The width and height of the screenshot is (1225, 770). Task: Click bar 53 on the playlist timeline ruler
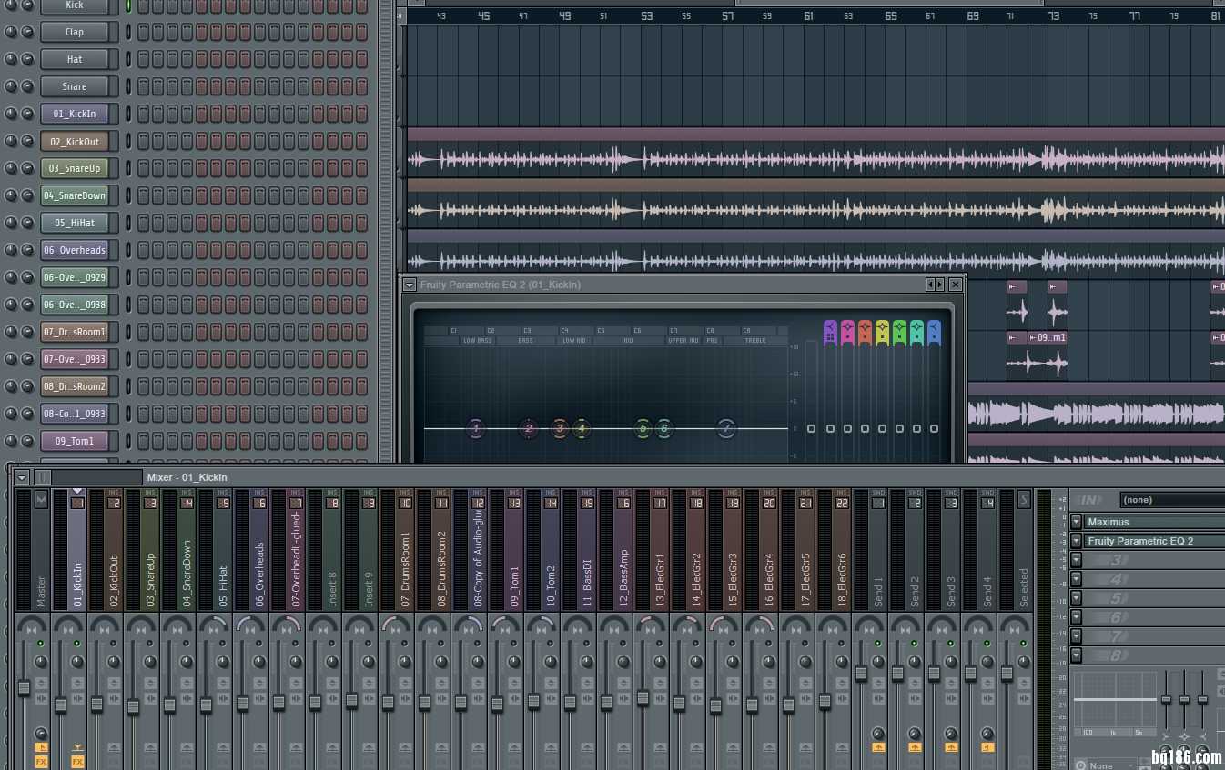click(646, 15)
